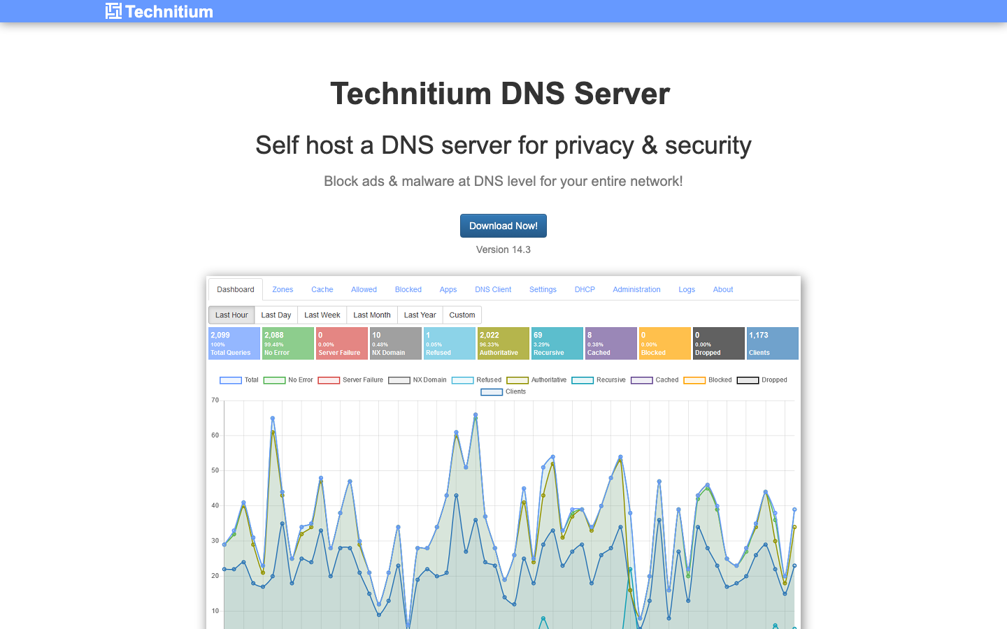Viewport: 1007px width, 629px height.
Task: Hide the Recursive series via legend
Action: [583, 380]
